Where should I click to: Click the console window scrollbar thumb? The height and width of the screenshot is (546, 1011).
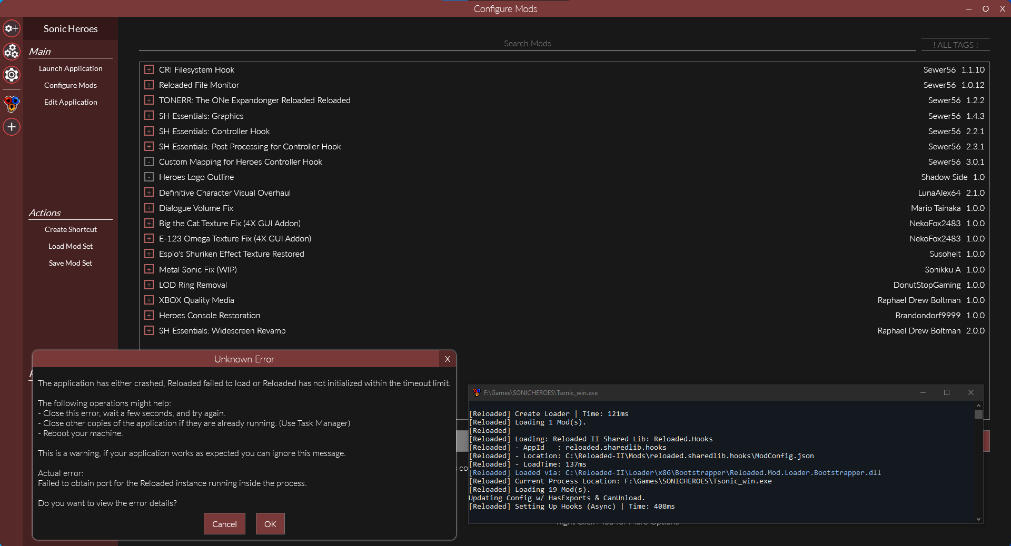pyautogui.click(x=978, y=414)
